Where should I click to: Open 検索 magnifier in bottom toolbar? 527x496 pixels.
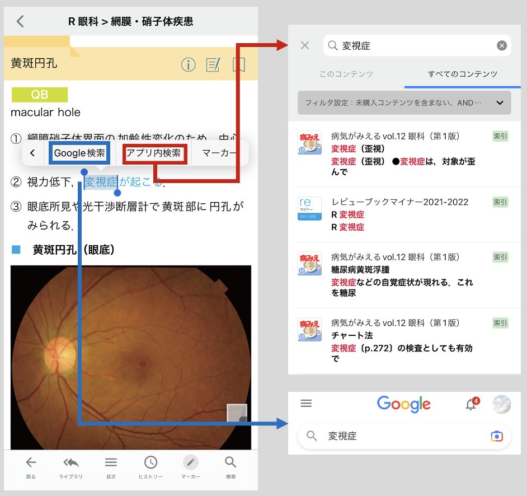230,466
